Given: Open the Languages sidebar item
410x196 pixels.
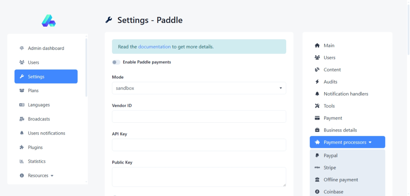Looking at the screenshot, I should pyautogui.click(x=39, y=105).
